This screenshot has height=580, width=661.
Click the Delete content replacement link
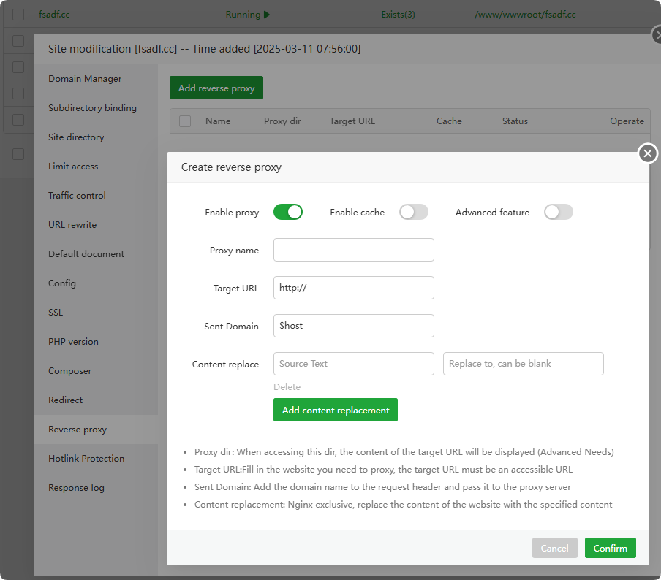287,387
